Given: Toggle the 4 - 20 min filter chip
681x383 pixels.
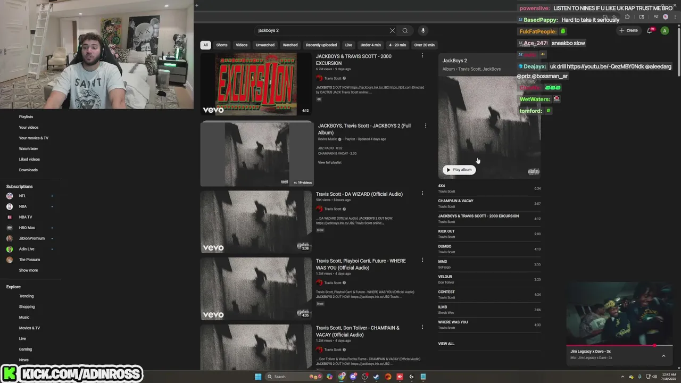Looking at the screenshot, I should click(x=397, y=45).
